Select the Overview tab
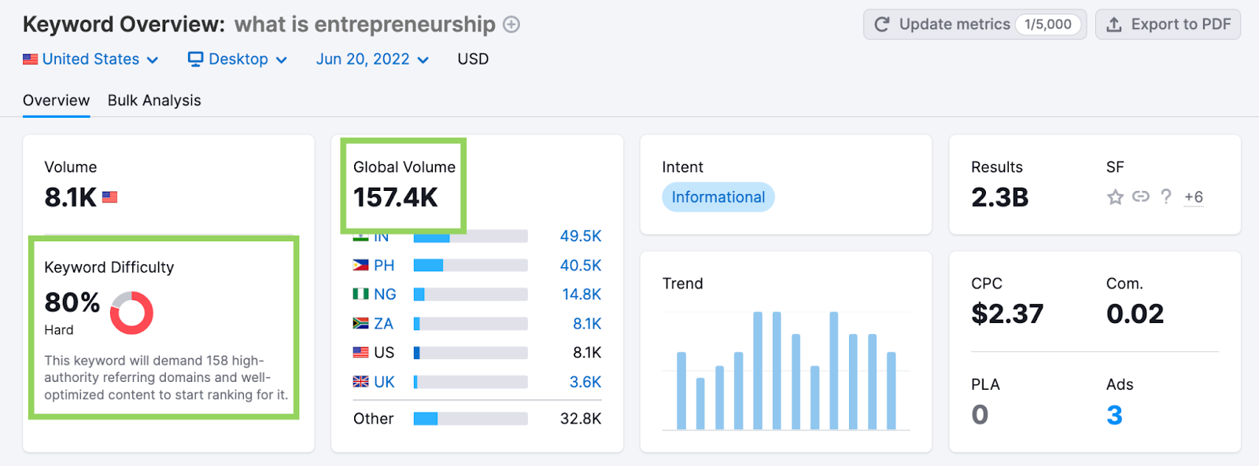 (56, 101)
